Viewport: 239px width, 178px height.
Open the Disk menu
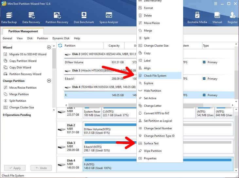click(30, 38)
